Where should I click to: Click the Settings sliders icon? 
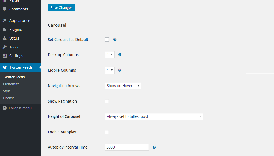[x=5, y=56]
